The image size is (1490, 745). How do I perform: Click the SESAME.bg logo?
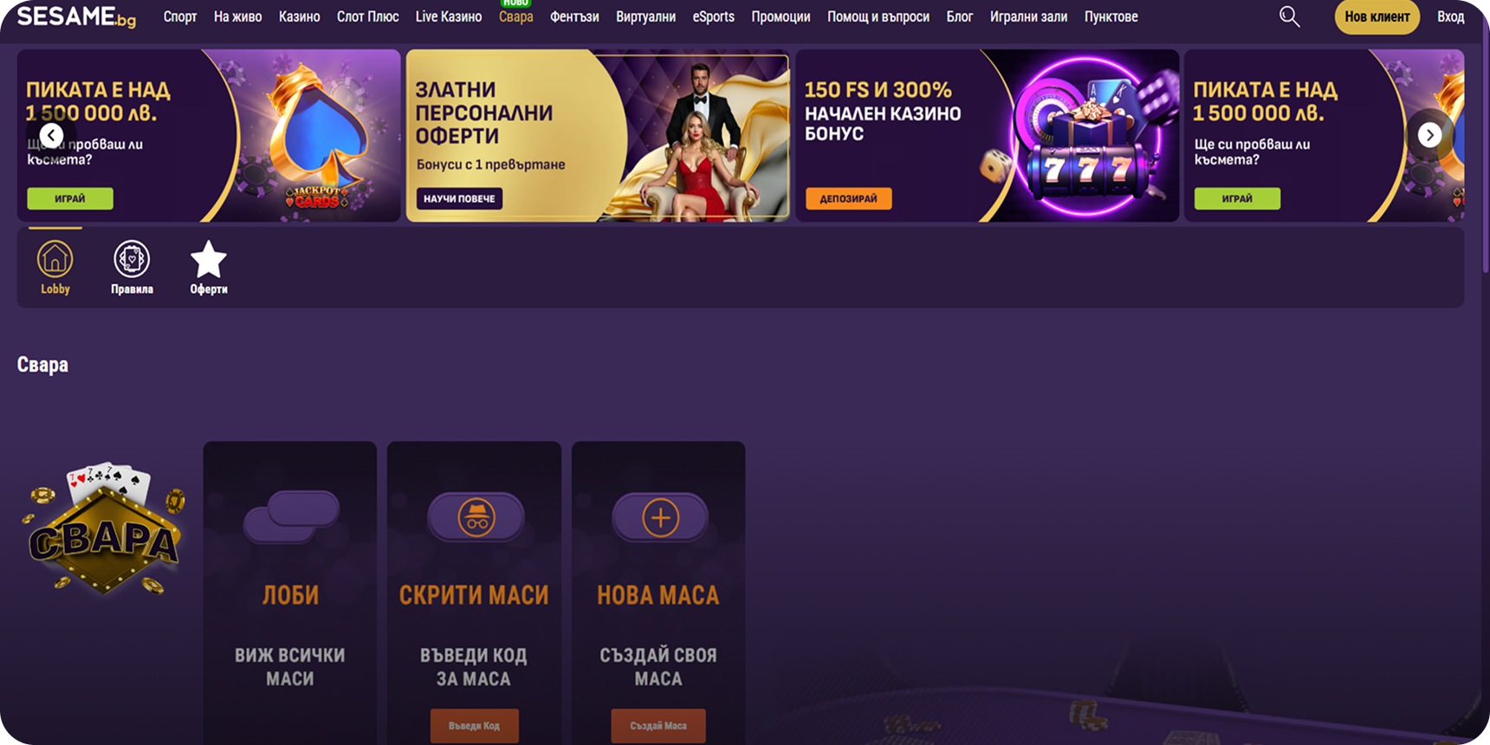click(x=76, y=16)
